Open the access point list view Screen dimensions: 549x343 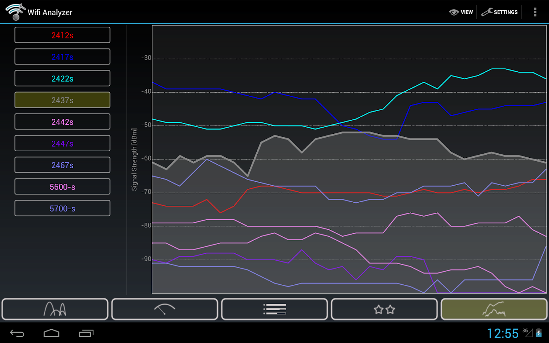point(274,309)
